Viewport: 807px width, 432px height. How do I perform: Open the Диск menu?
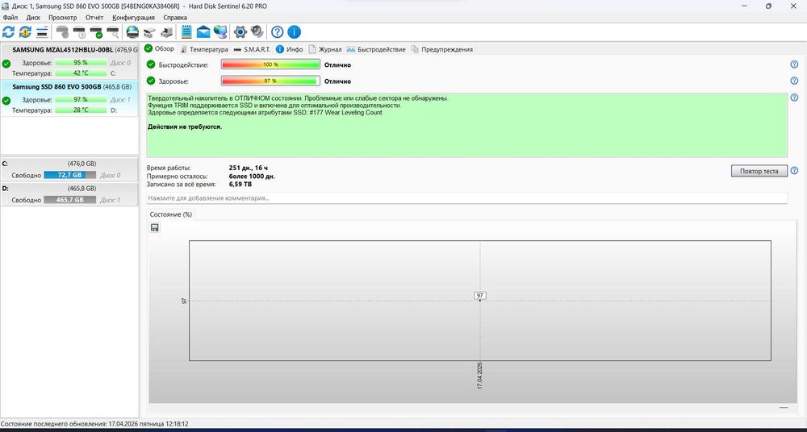coord(33,18)
